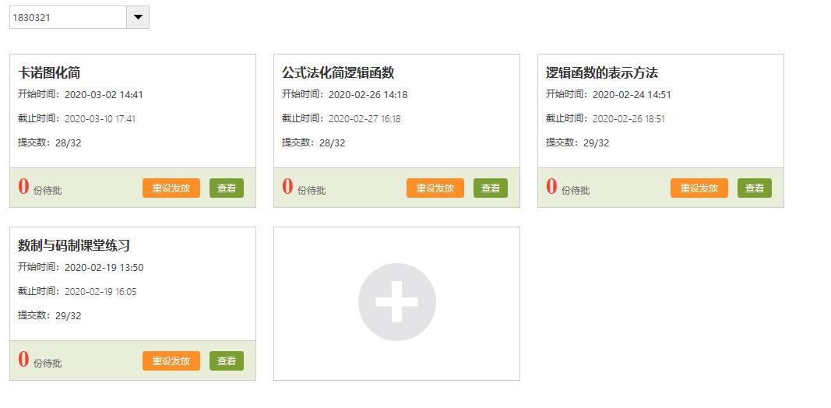Click the class field showing 1830321
This screenshot has height=408, width=831.
pyautogui.click(x=68, y=17)
